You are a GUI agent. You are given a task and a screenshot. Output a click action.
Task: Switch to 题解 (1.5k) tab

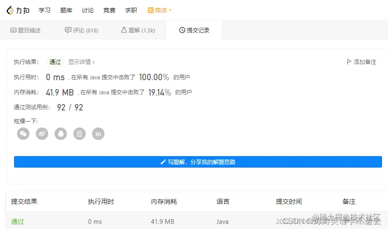click(x=138, y=30)
